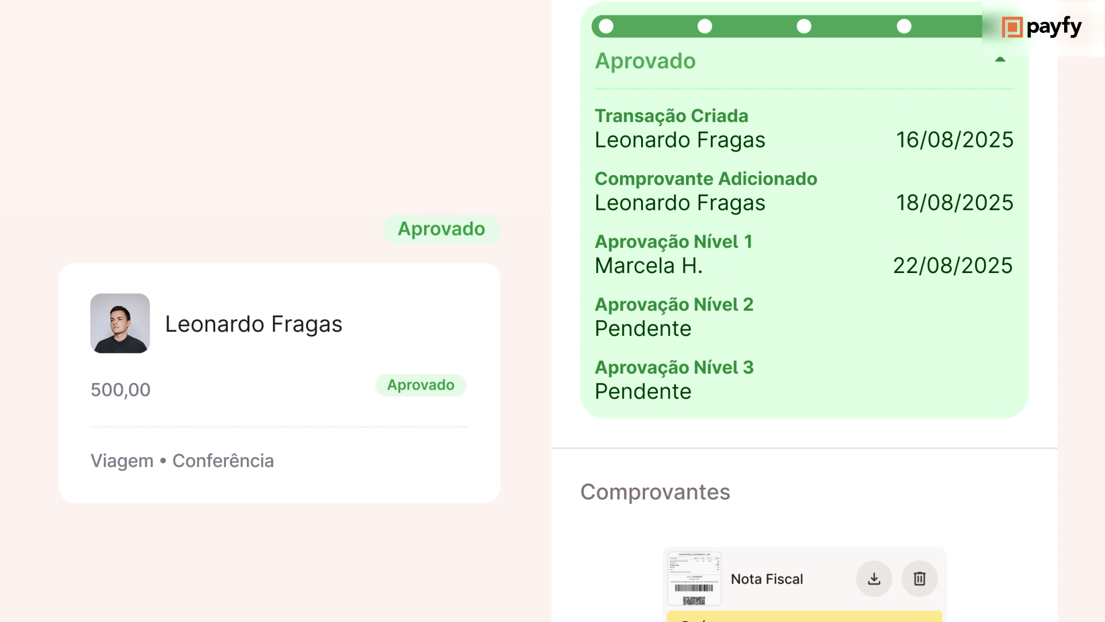
Task: Select the pending Aprovação Nível 2 step
Action: (x=674, y=305)
